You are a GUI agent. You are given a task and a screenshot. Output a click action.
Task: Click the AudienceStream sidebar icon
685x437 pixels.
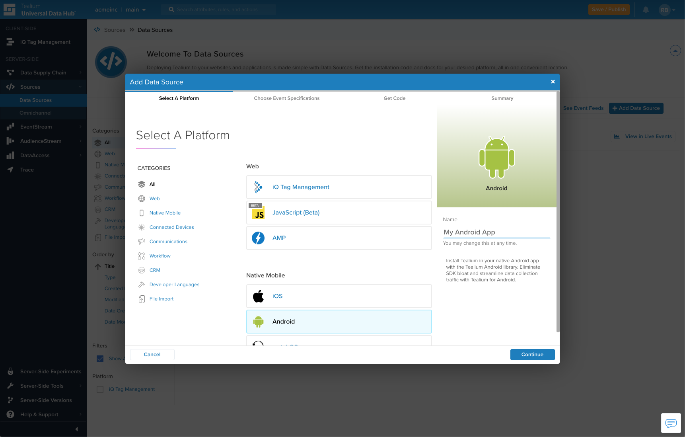(10, 141)
